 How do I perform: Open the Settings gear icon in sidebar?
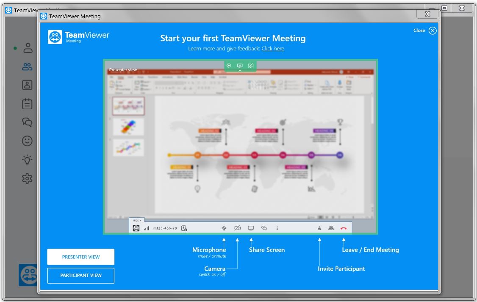tap(27, 178)
